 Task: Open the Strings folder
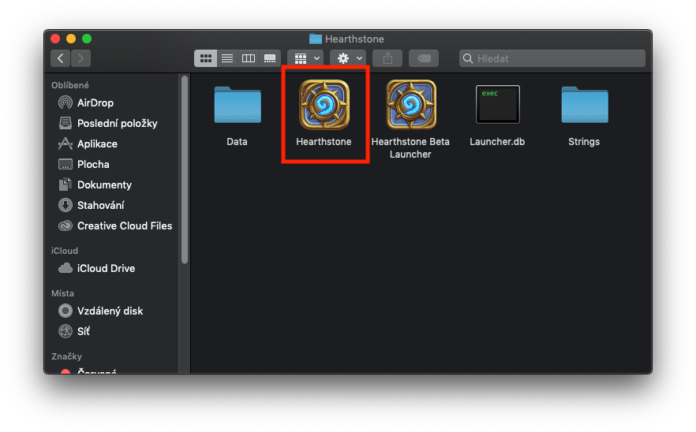tap(585, 105)
